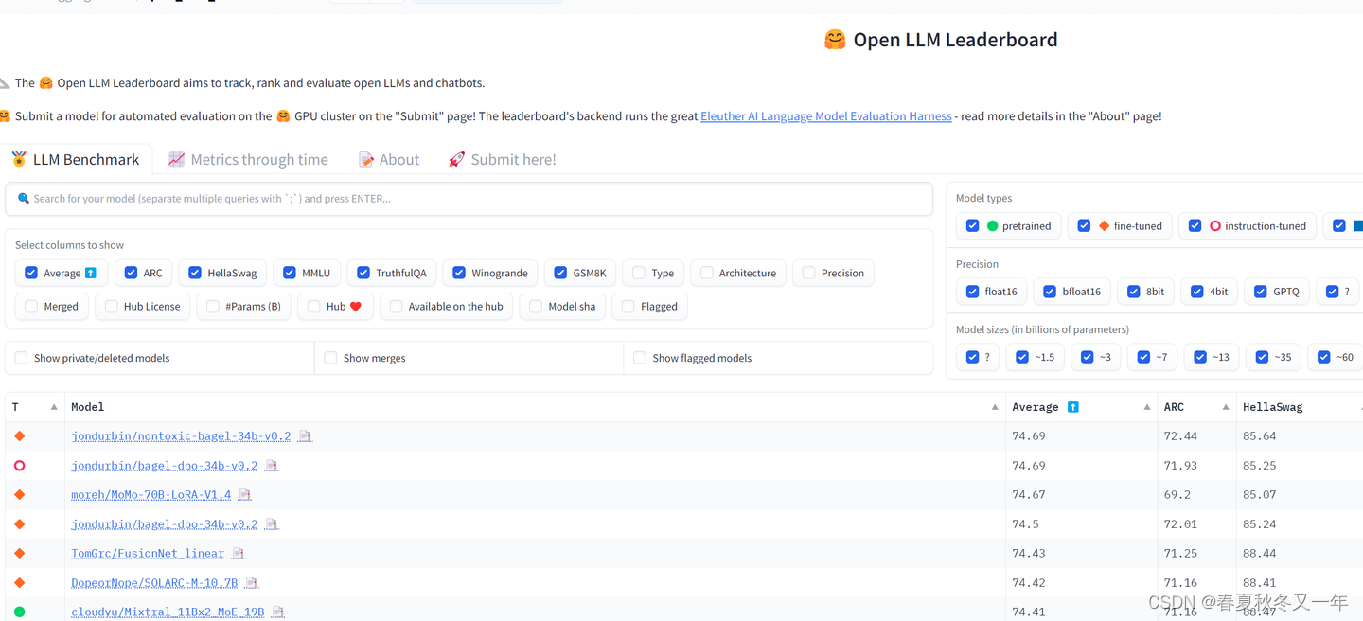This screenshot has height=621, width=1363.
Task: Enable the Precision column checkbox
Action: [809, 273]
